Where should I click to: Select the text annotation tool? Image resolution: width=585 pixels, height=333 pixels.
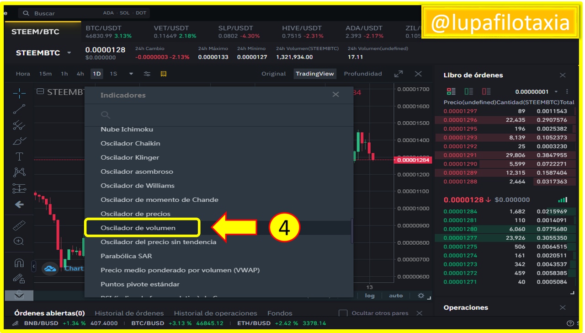pyautogui.click(x=19, y=156)
